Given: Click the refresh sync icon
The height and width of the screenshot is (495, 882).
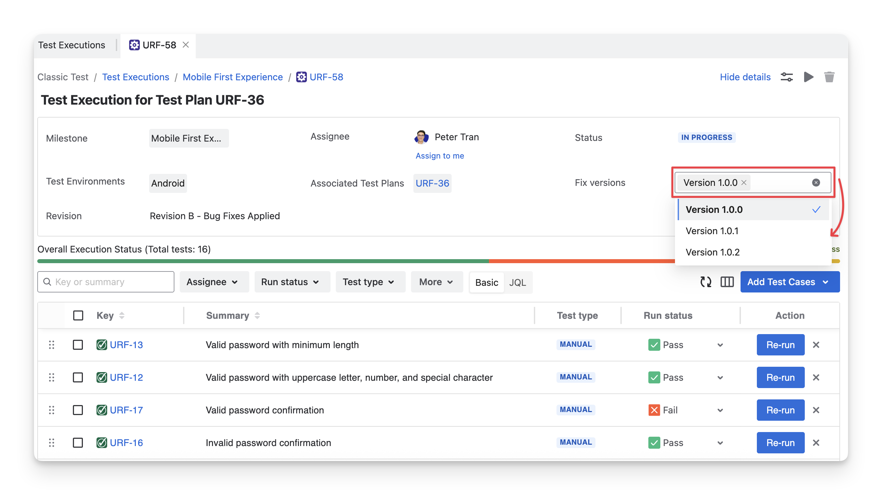Looking at the screenshot, I should coord(706,282).
